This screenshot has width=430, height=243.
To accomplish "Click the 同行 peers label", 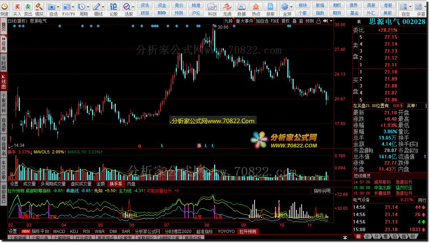I will coord(422,200).
